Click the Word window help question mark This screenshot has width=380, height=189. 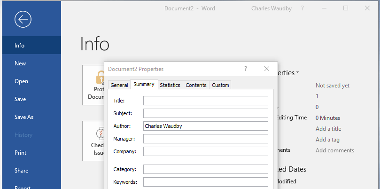coord(302,8)
